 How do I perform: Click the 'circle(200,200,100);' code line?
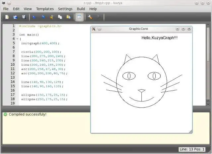[x=41, y=52]
